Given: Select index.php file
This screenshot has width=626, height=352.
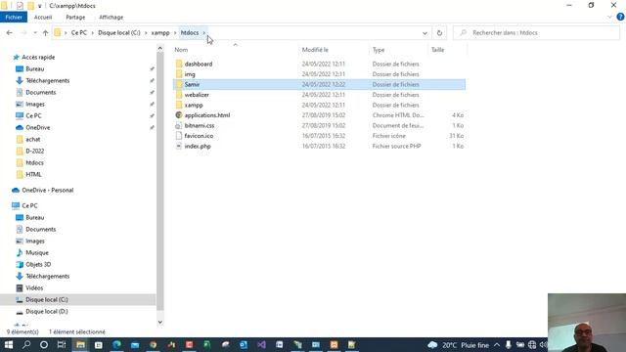Looking at the screenshot, I should 198,147.
